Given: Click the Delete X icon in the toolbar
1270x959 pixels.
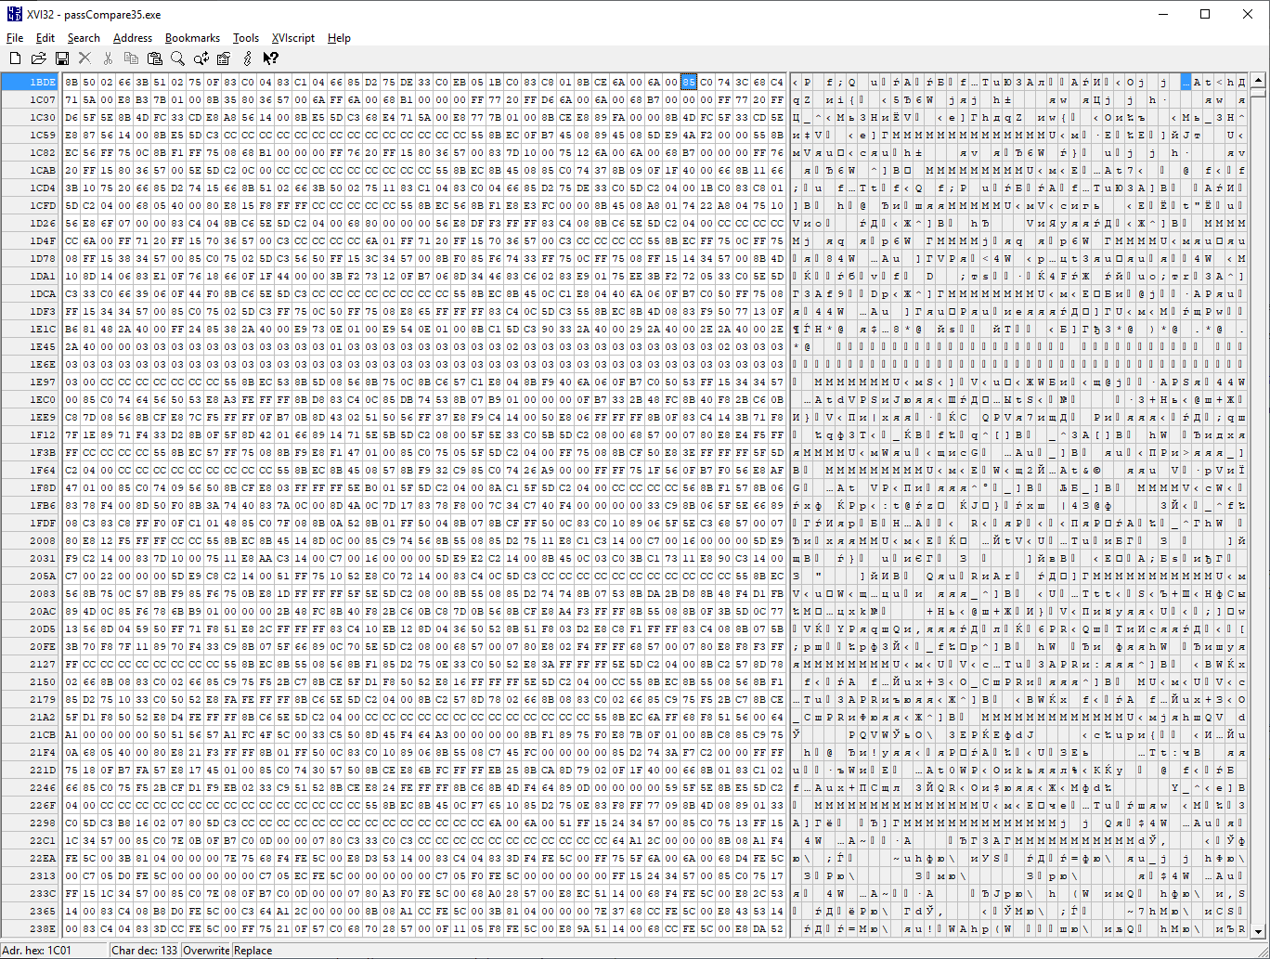Looking at the screenshot, I should 84,58.
